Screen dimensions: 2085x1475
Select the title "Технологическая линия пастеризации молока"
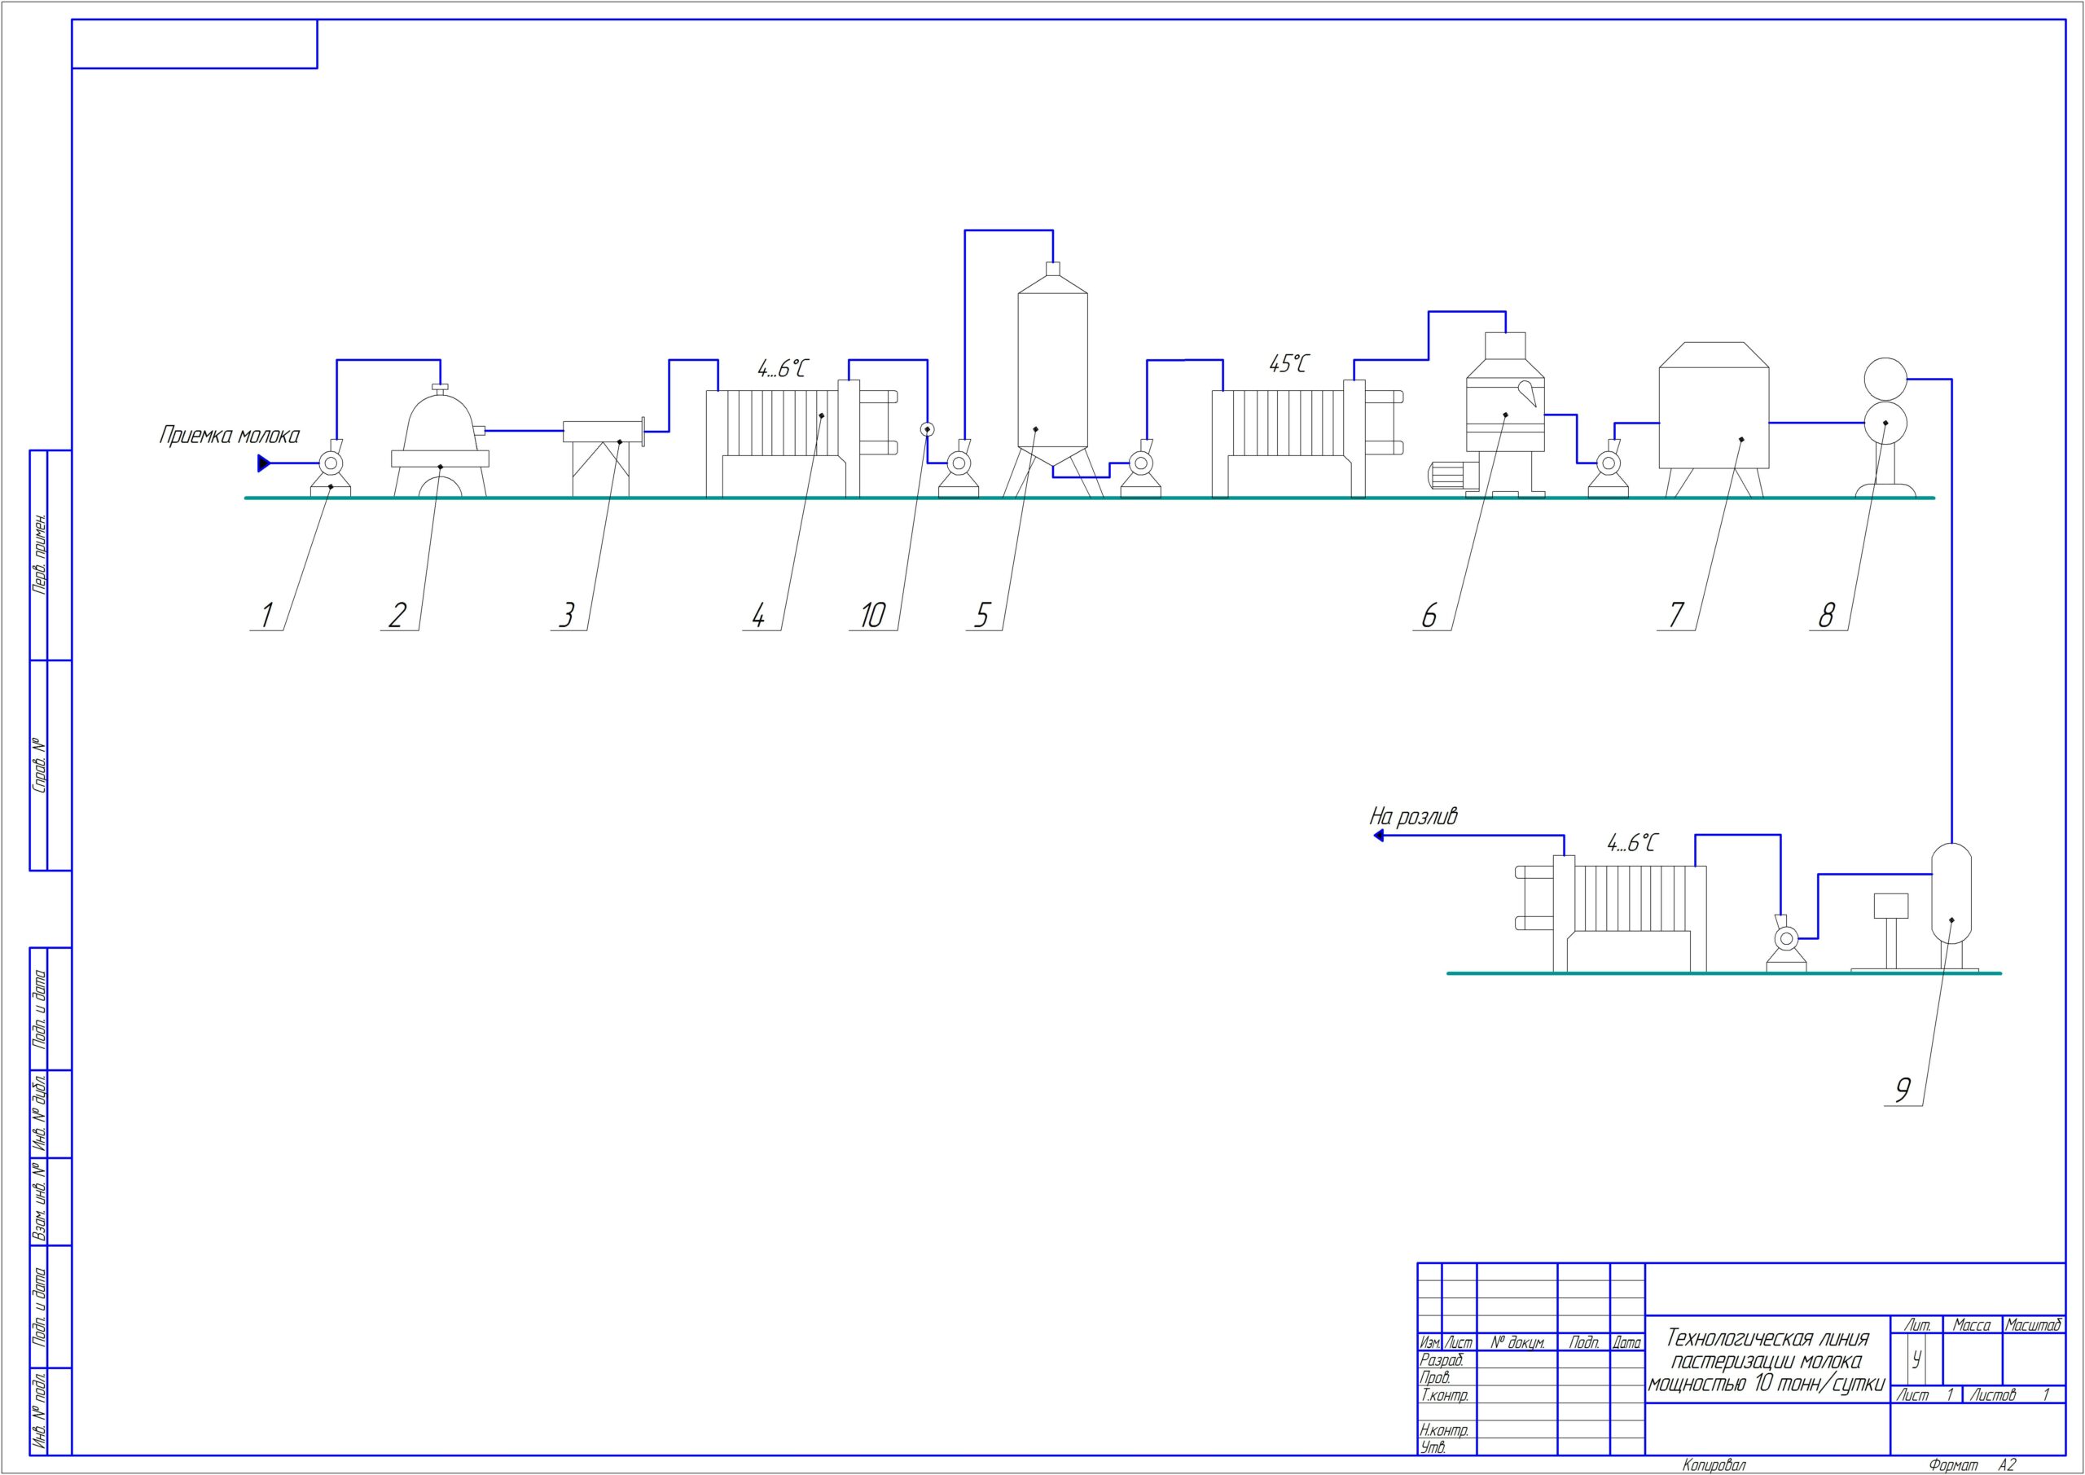(1767, 1349)
